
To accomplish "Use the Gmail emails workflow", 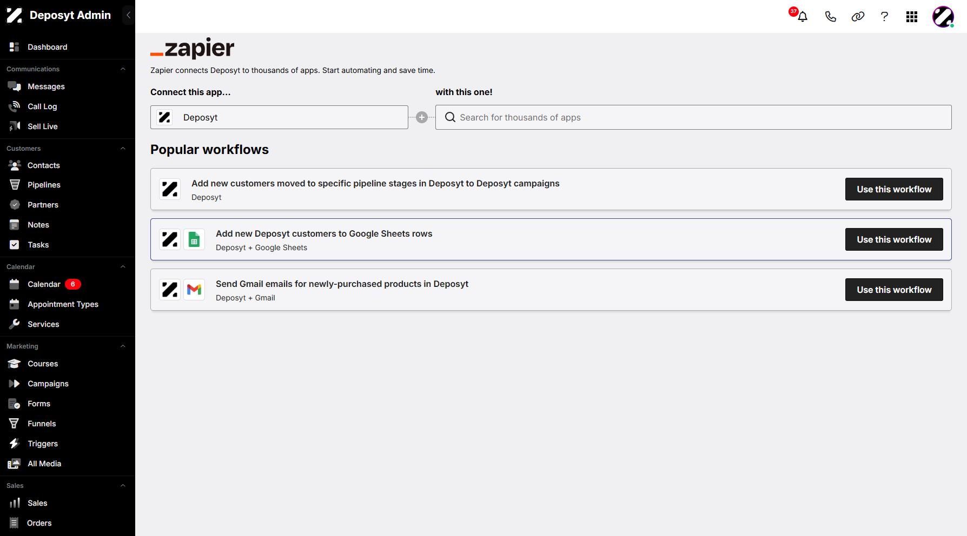I will click(x=894, y=290).
